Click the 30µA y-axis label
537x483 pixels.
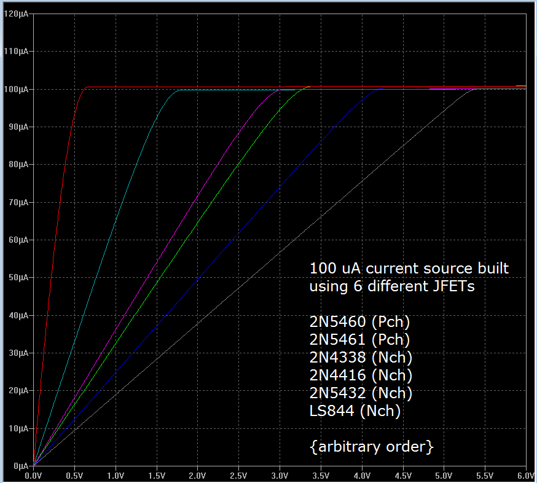coord(18,353)
